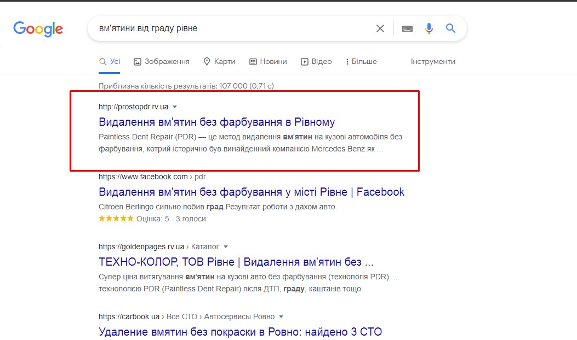Open the ТЕХНО-КОЛОР, ТОВ Рівне result
This screenshot has width=577, height=340.
pos(236,262)
